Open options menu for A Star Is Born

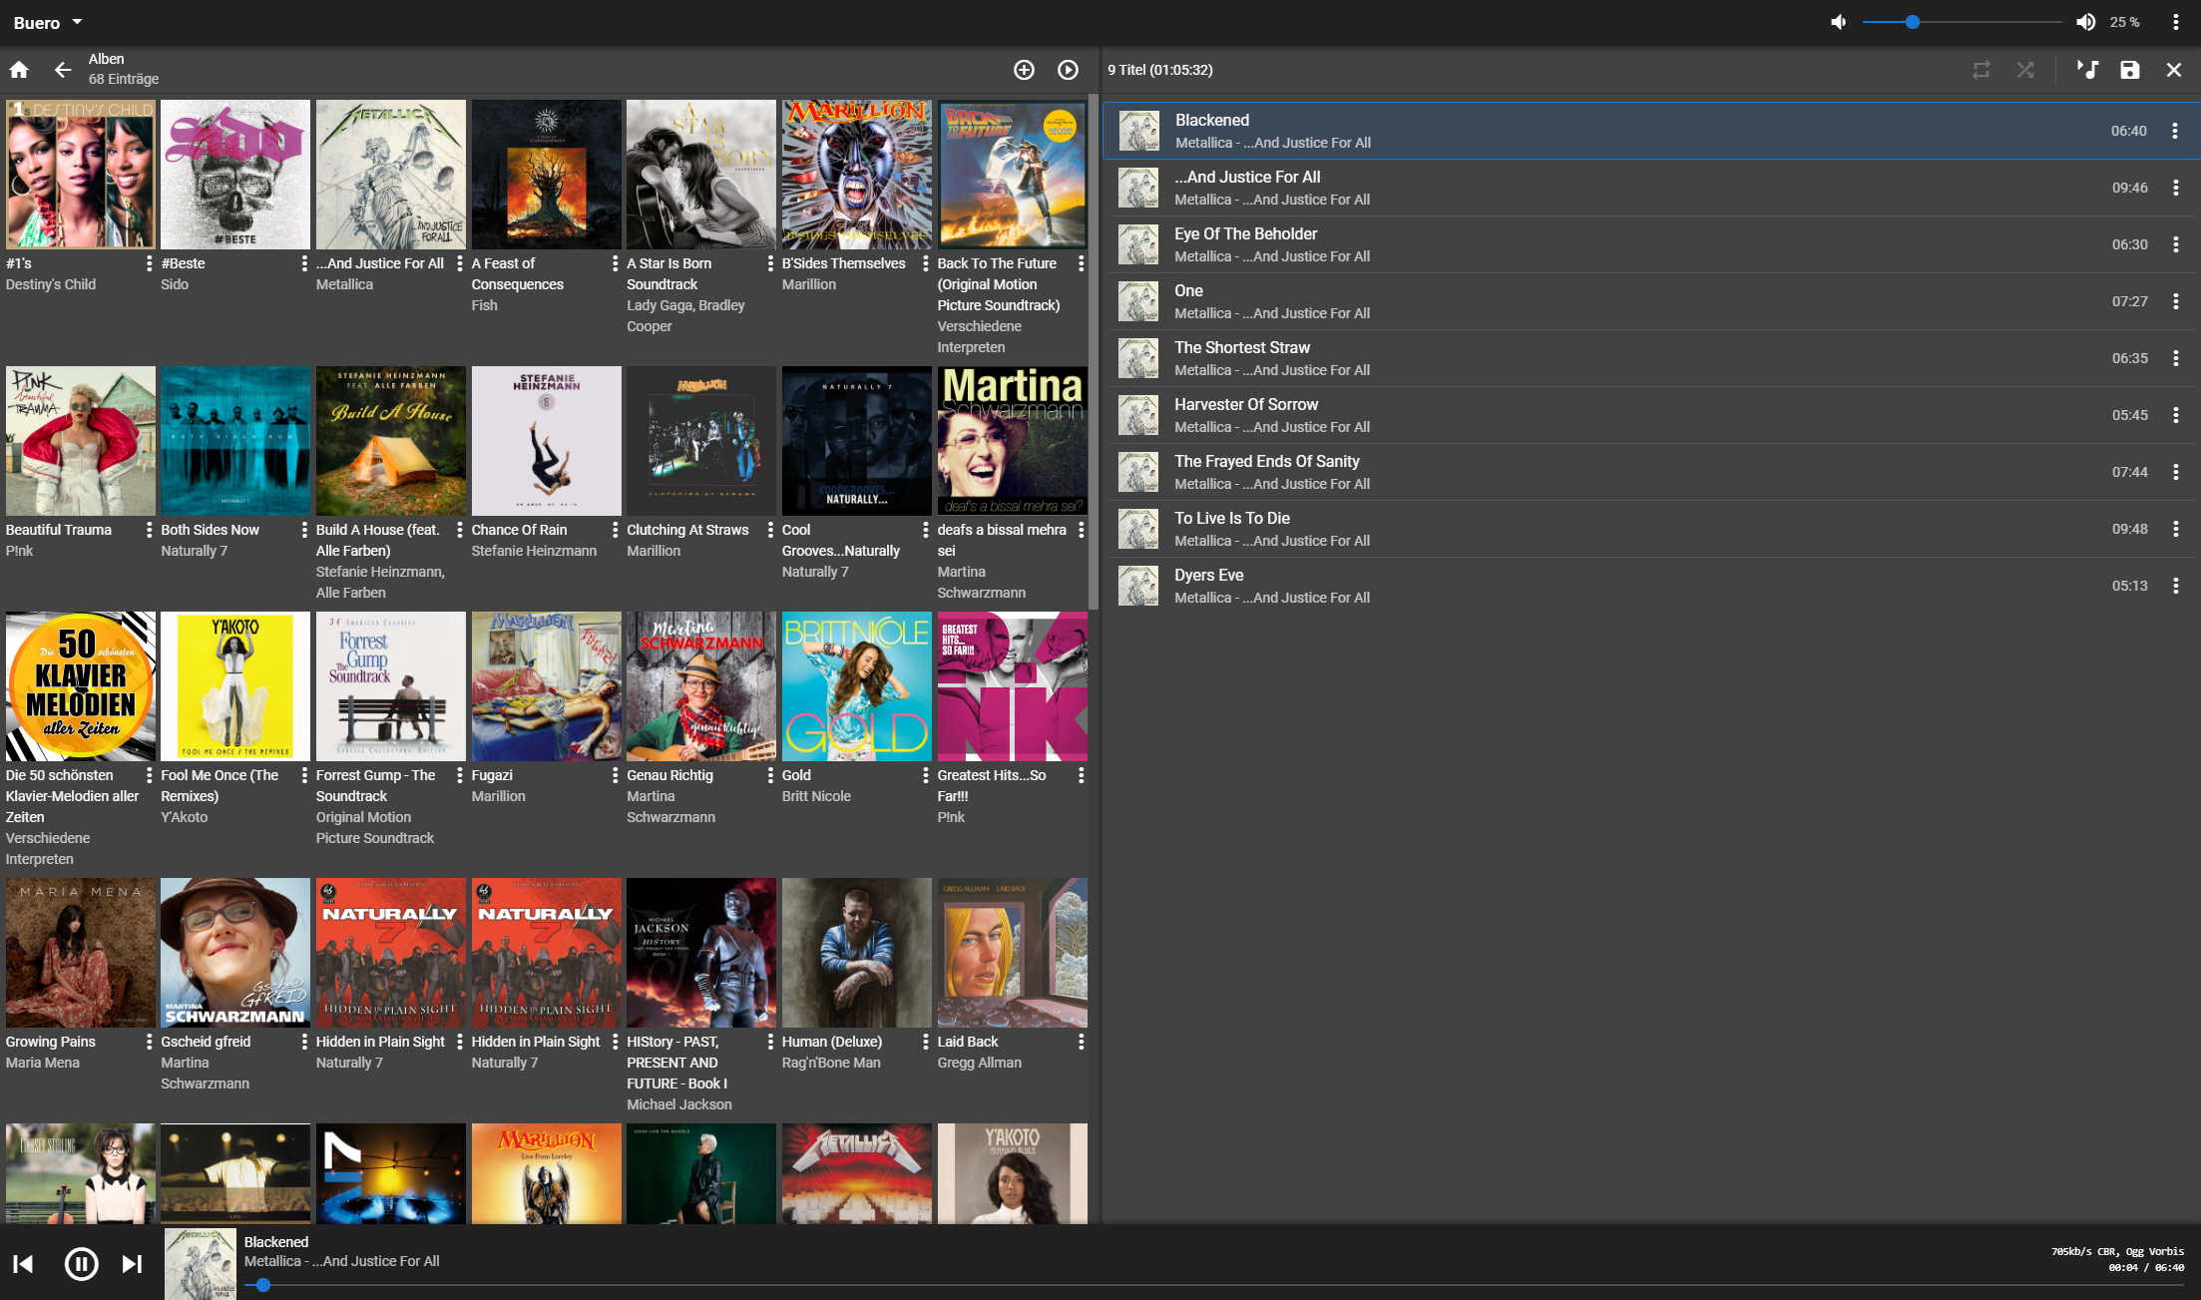coord(770,263)
